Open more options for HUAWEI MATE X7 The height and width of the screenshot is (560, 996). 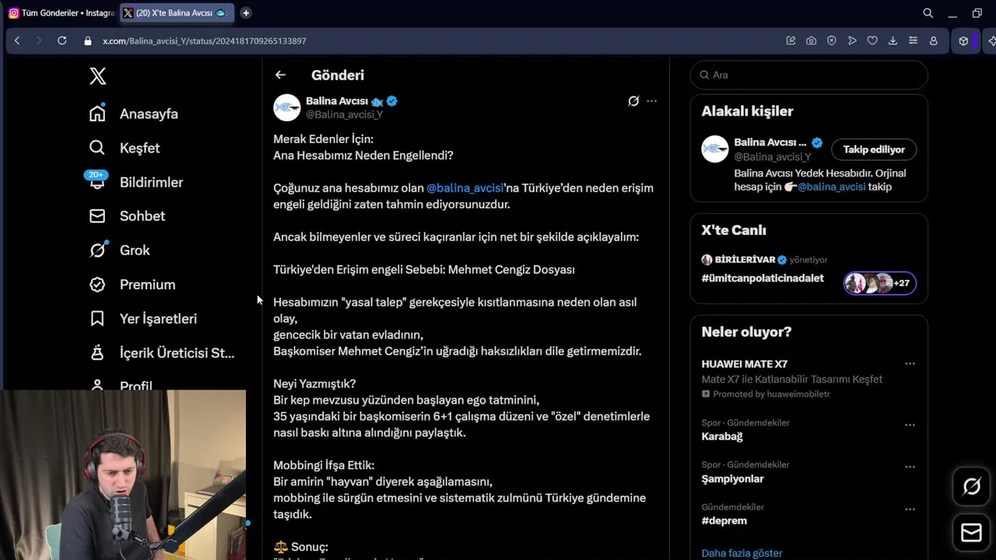pyautogui.click(x=910, y=364)
